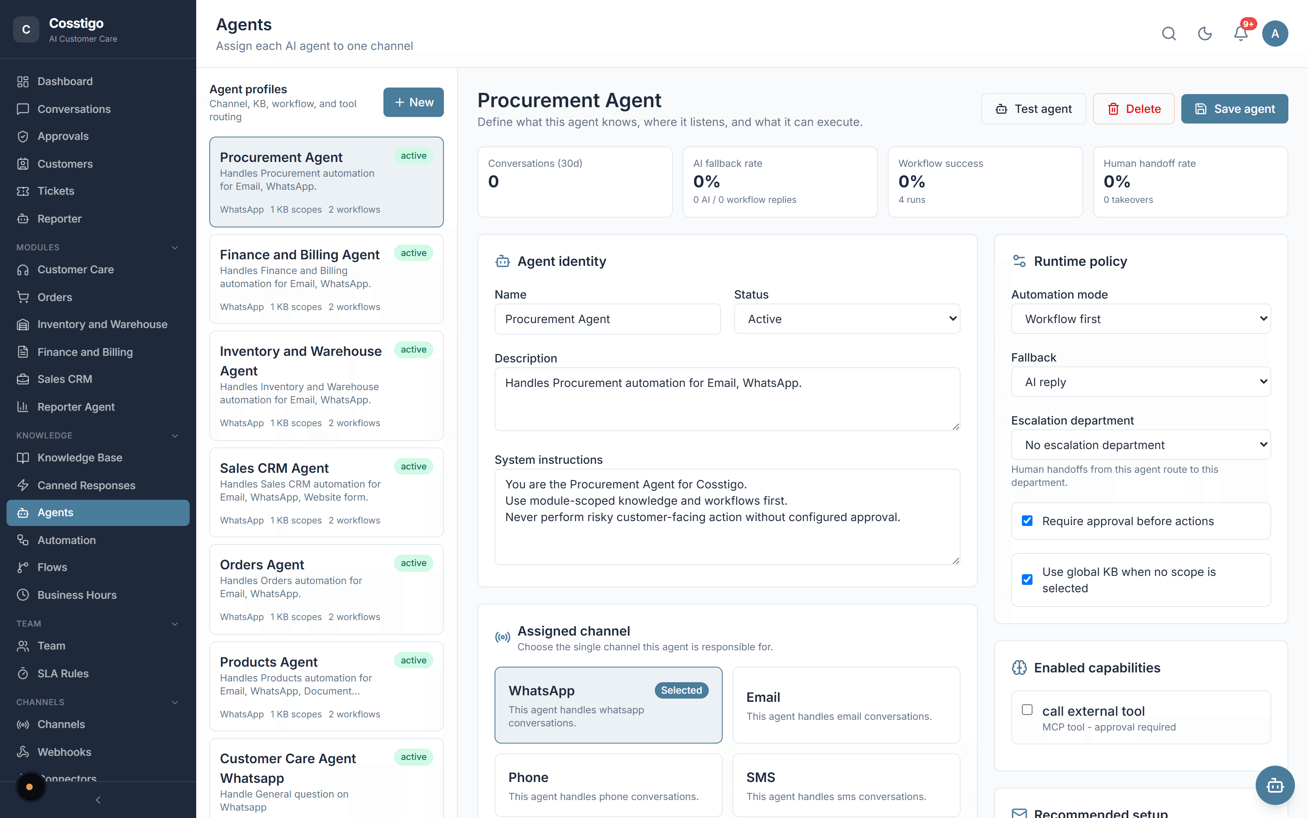
Task: Click the Dashboard grid icon
Action: pos(23,82)
